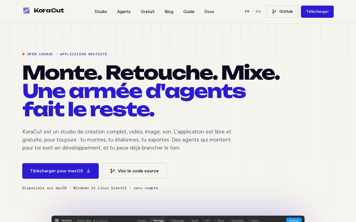This screenshot has height=222, width=356.
Task: Click the 'Disponible sur macOS' availability note
Action: click(90, 188)
